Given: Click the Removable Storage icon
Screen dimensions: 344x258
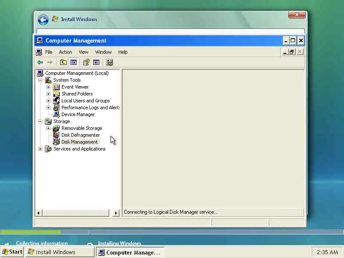Looking at the screenshot, I should pos(56,128).
